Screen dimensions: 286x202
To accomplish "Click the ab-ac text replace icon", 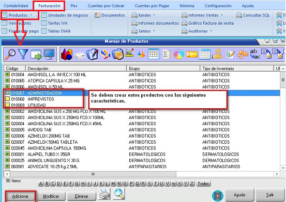I will pos(255,54).
